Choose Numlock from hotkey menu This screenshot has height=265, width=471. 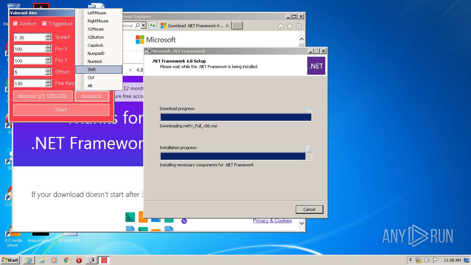tap(99, 61)
